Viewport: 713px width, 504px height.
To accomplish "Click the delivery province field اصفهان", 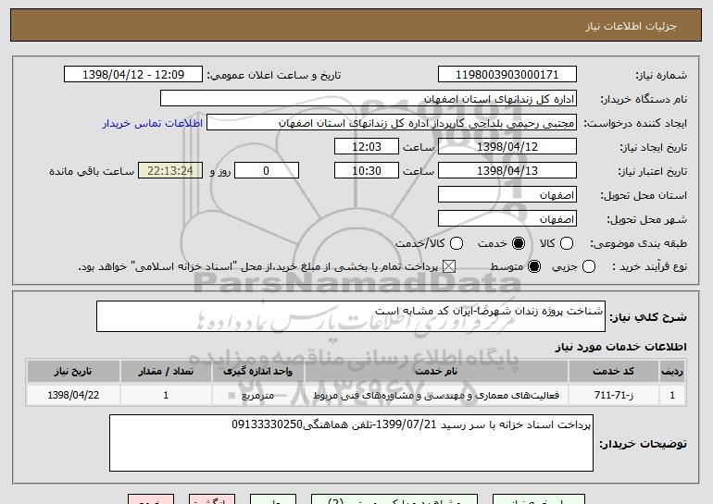I will pos(507,195).
